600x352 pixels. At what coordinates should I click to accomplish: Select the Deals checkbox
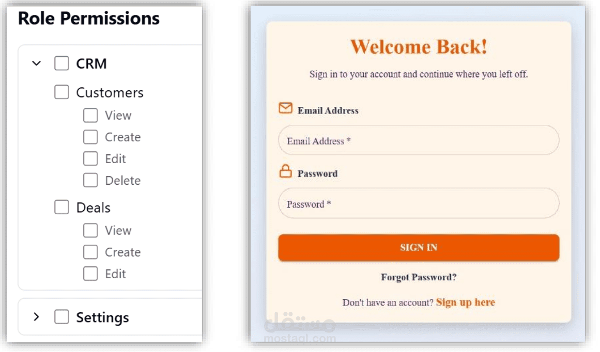(62, 207)
